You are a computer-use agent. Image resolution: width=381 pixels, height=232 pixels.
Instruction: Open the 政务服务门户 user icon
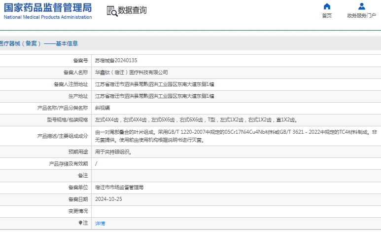[362, 6]
